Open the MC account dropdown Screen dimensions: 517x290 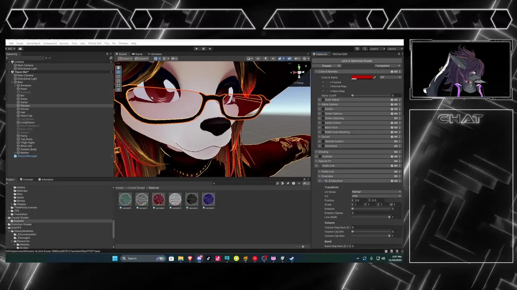coord(11,49)
